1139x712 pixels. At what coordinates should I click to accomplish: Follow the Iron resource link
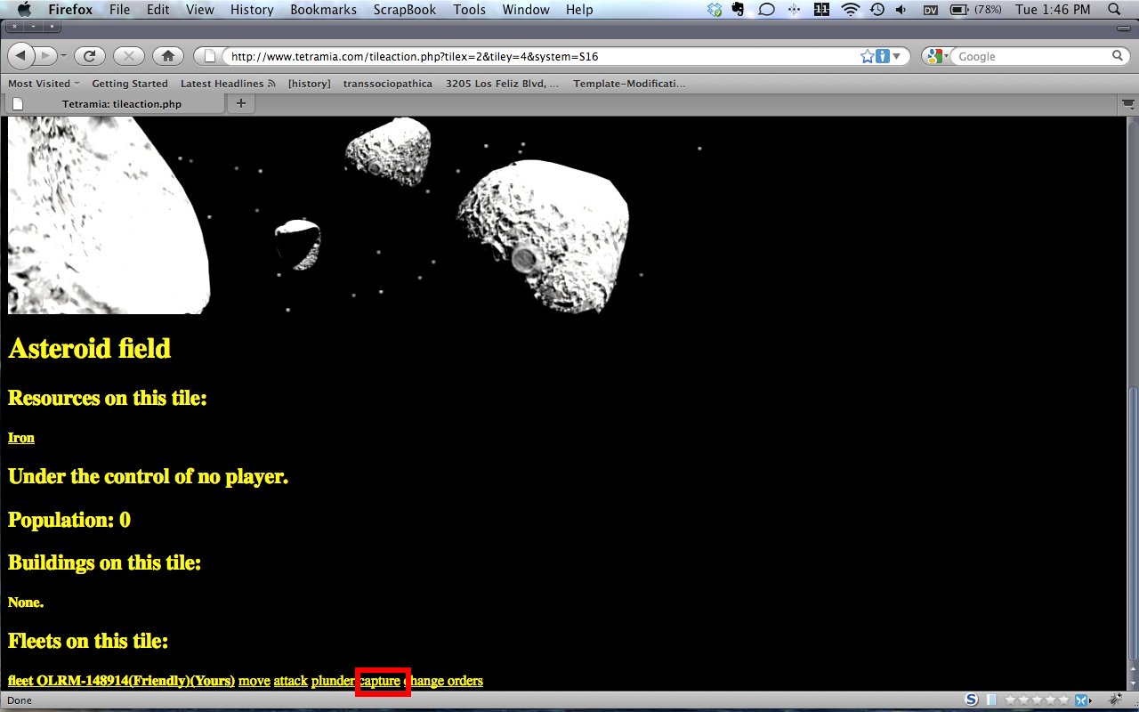tap(21, 438)
